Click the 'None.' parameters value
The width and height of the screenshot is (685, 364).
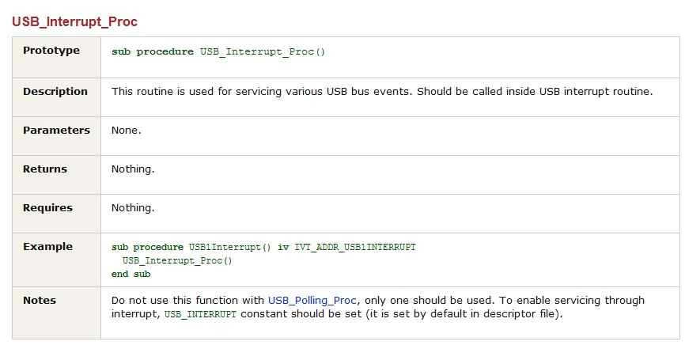pos(127,131)
